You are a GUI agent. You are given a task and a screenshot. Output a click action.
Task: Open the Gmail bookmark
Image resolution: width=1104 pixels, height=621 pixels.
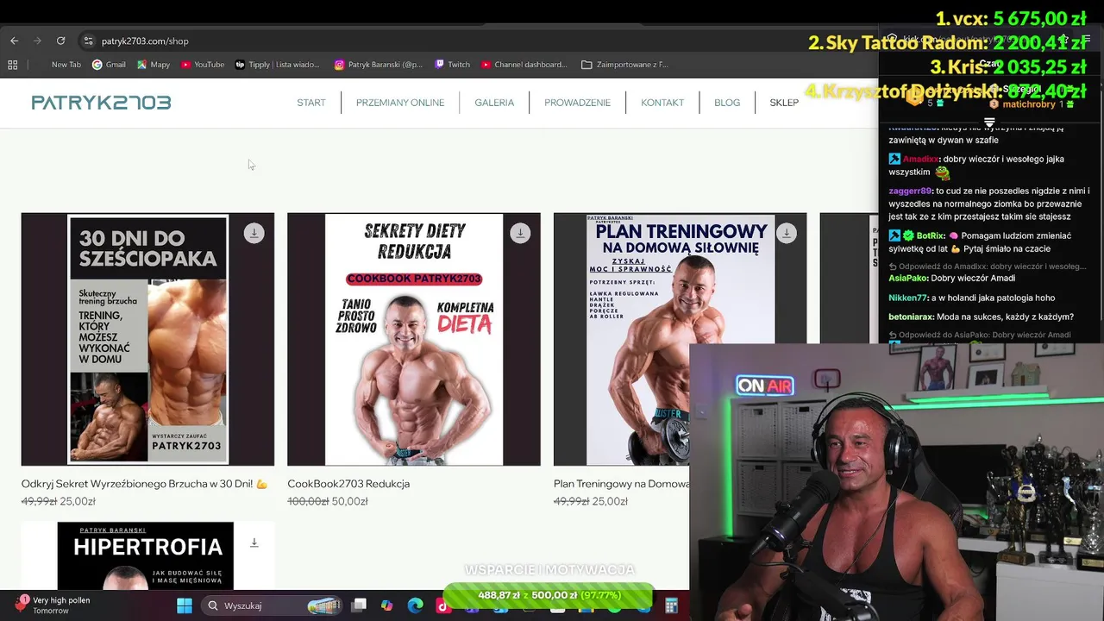[109, 65]
